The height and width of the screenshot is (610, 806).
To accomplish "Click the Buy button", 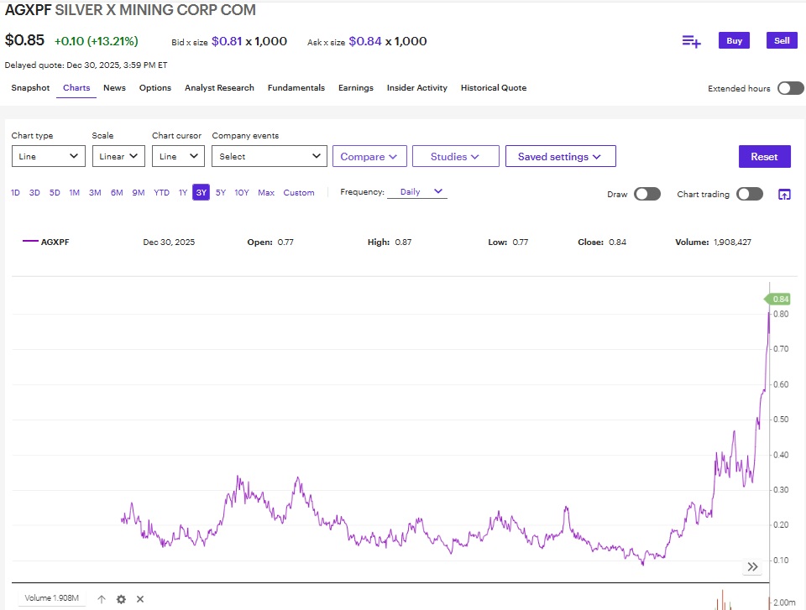I will point(734,40).
